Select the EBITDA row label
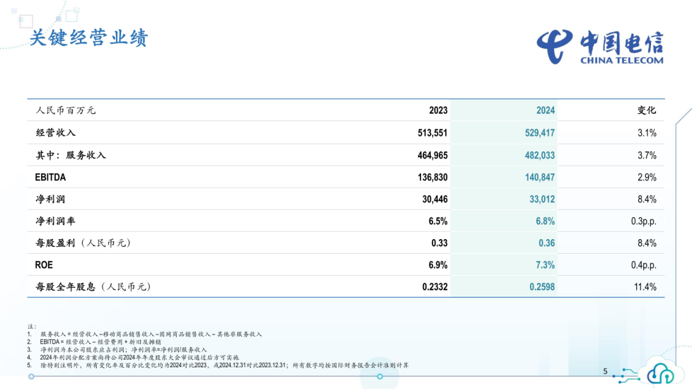Viewport: 692px width, 389px height. (51, 177)
